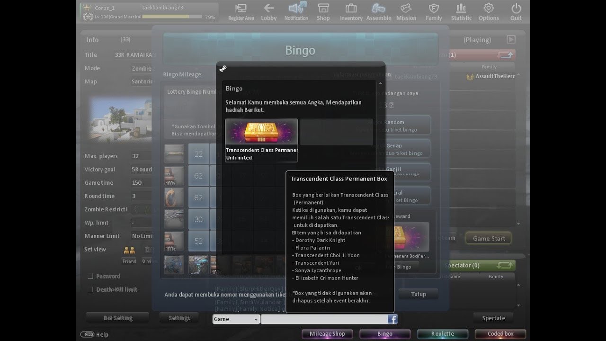Image resolution: width=606 pixels, height=341 pixels.
Task: Open the Mode dropdown showing Zombie
Action: tap(141, 69)
